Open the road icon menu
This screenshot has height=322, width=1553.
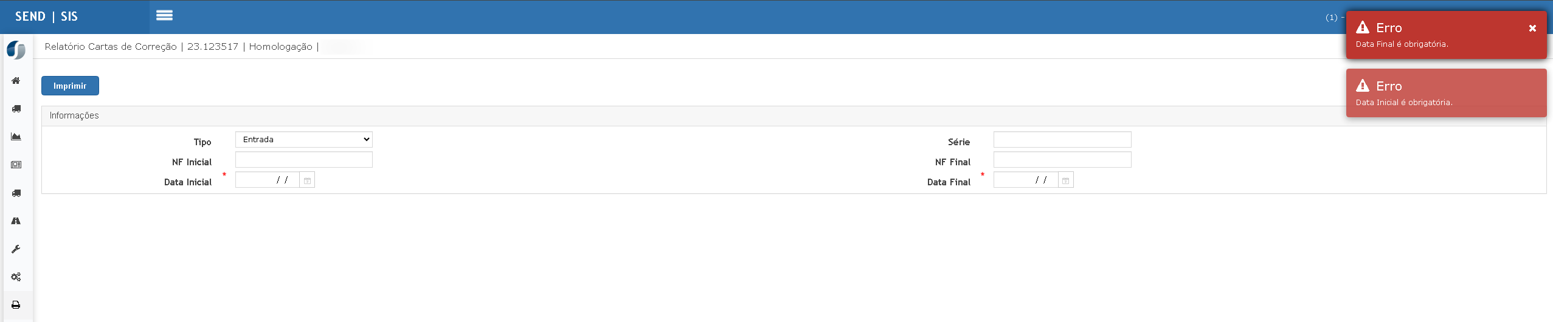pyautogui.click(x=16, y=221)
